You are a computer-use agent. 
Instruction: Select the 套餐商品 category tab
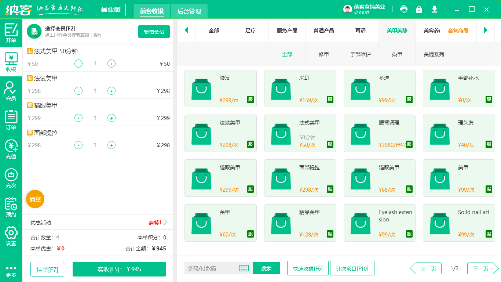pos(458,30)
